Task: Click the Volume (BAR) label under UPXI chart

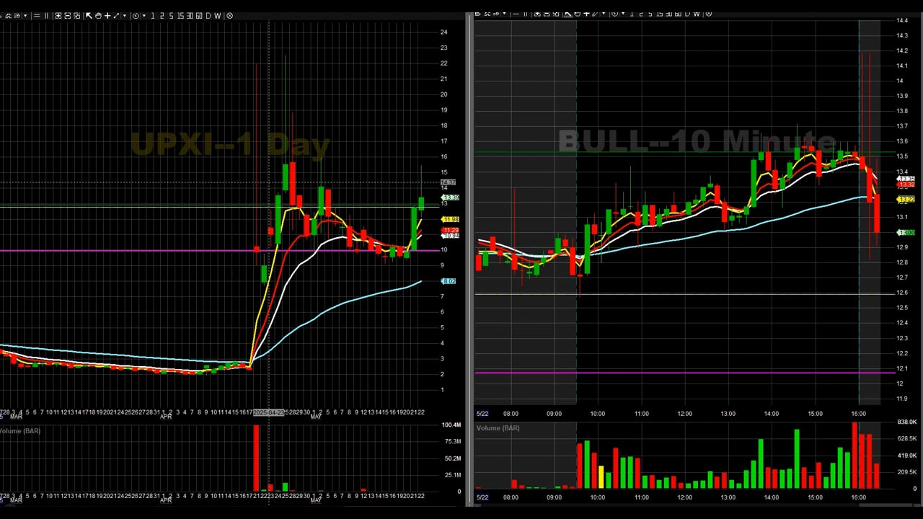Action: click(x=19, y=431)
